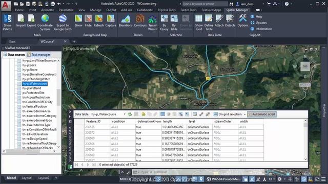Click Export to Google Earth
328x184 pixels.
point(63,22)
